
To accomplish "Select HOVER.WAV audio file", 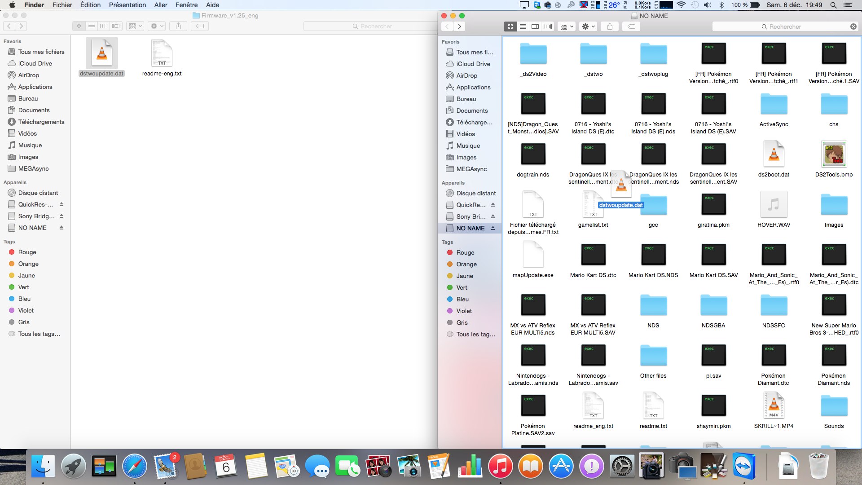I will [774, 208].
